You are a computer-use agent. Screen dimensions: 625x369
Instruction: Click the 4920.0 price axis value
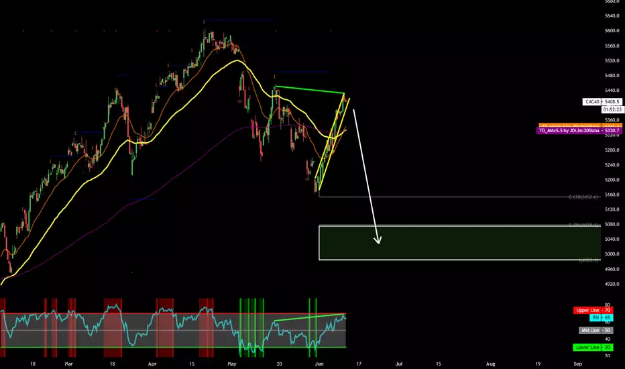(612, 284)
